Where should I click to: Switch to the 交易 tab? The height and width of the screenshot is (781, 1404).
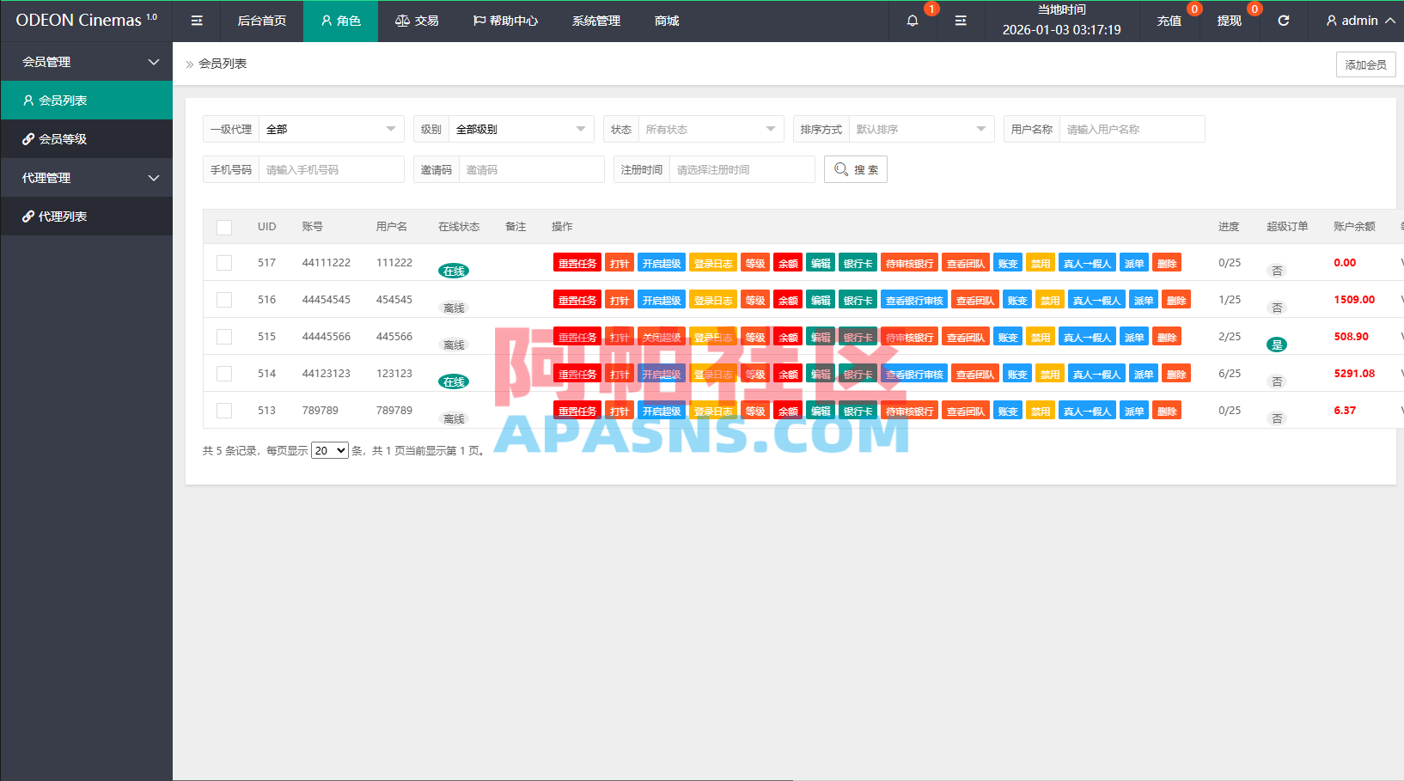(x=417, y=21)
